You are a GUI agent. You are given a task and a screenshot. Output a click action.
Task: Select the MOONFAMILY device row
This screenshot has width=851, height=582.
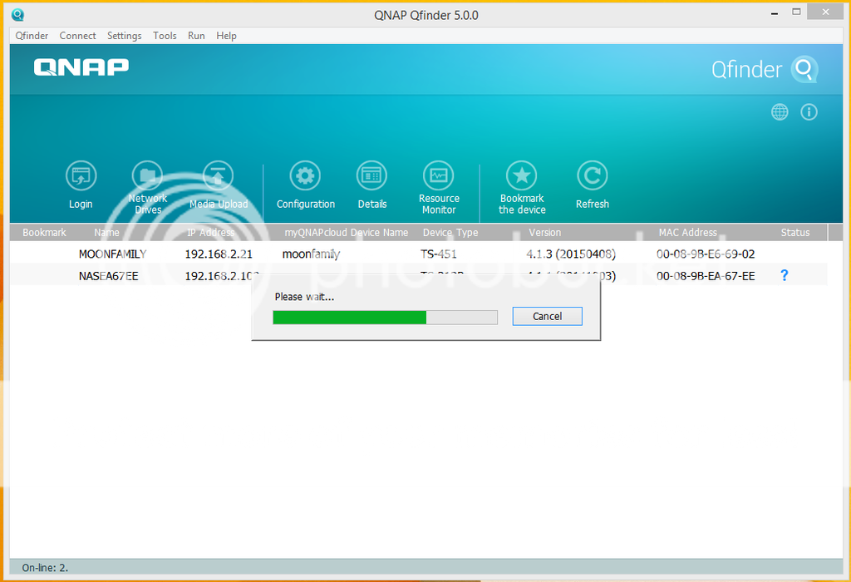pos(112,254)
